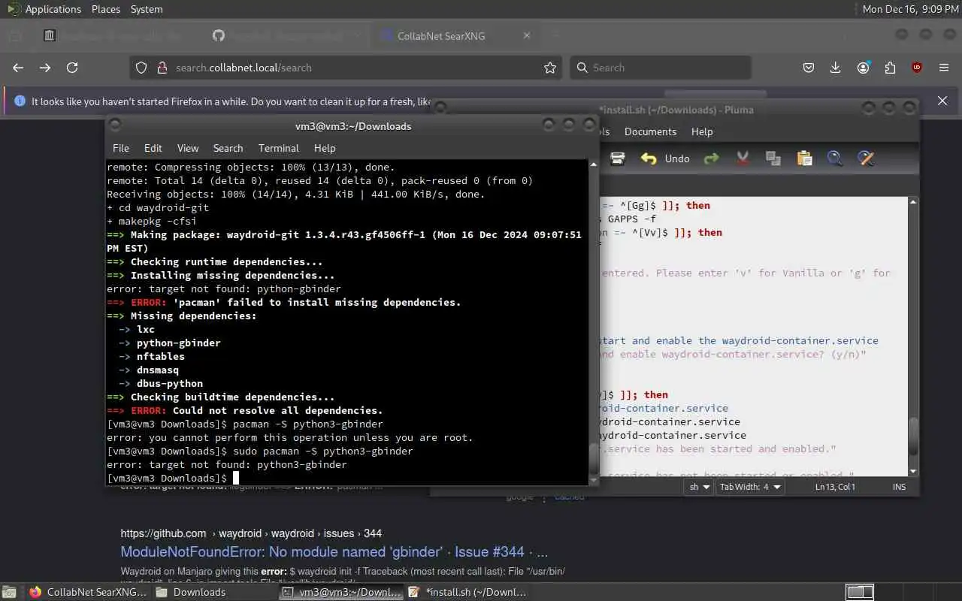Open the terminal Help menu
Screen dimensions: 962x601
click(x=325, y=148)
